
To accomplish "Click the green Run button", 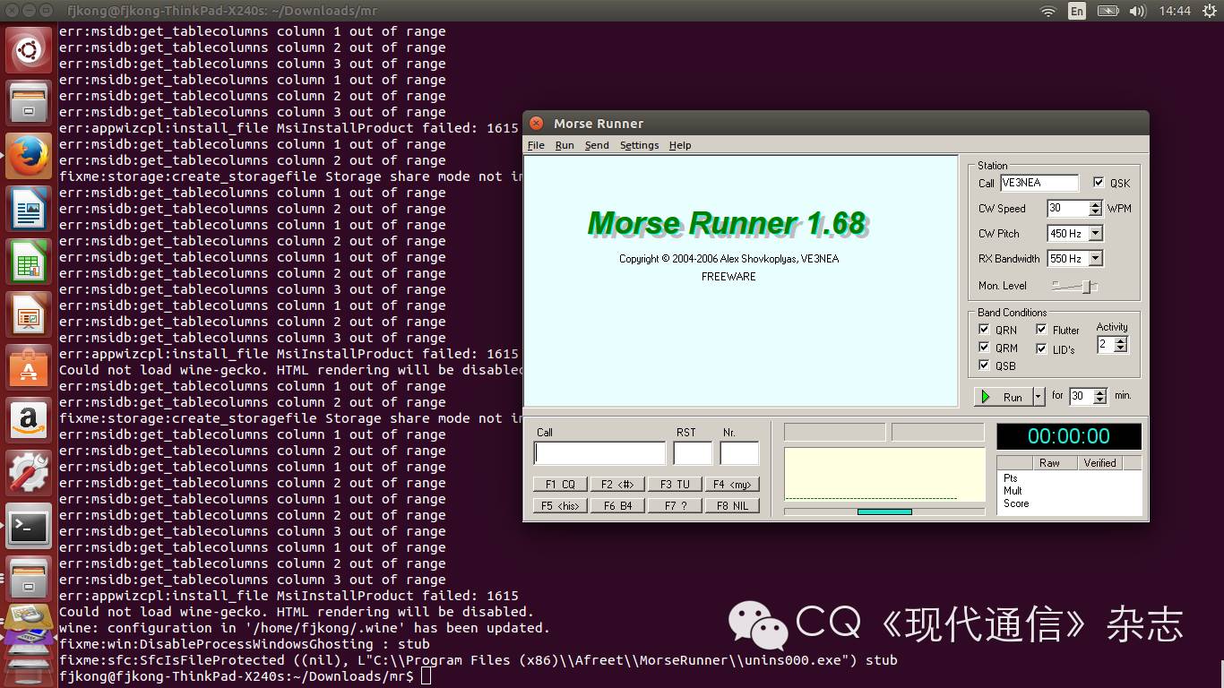I will coord(1004,397).
